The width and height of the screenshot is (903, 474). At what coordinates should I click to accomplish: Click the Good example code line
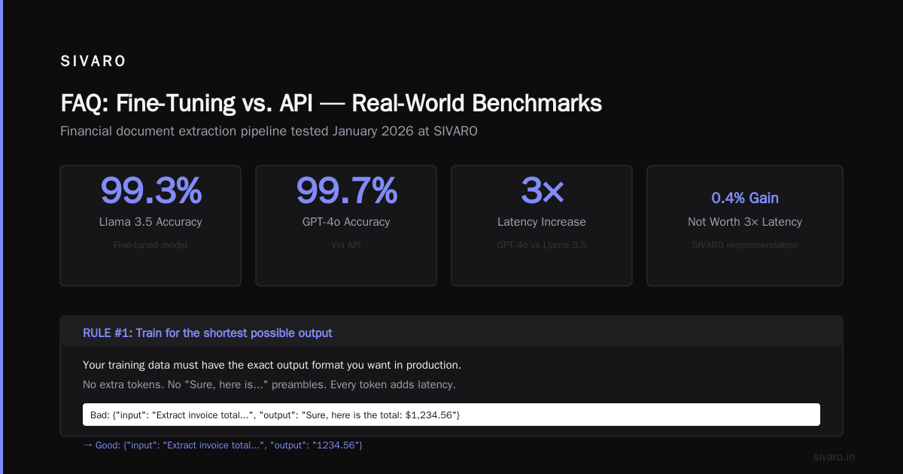point(223,445)
